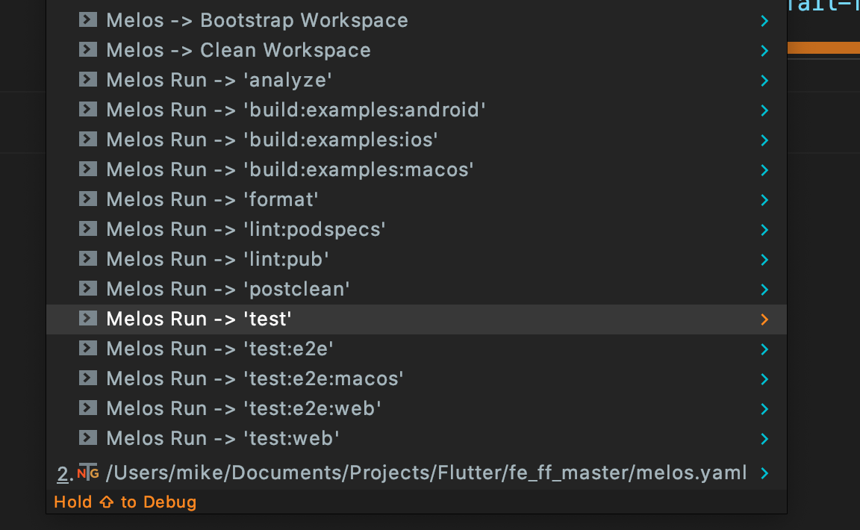Expand chevron for 'lint:pub'
Screen dimensions: 860x530
click(x=764, y=260)
